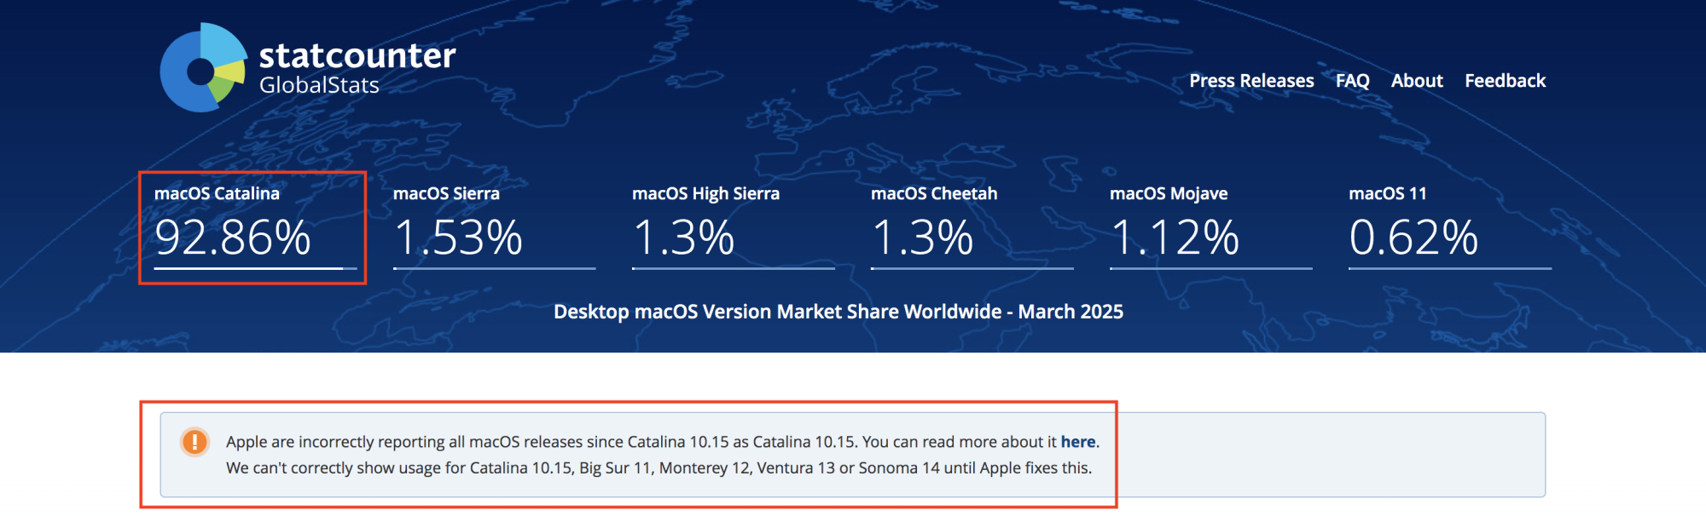Click the Desktop macOS Version Market Share heading

point(838,312)
